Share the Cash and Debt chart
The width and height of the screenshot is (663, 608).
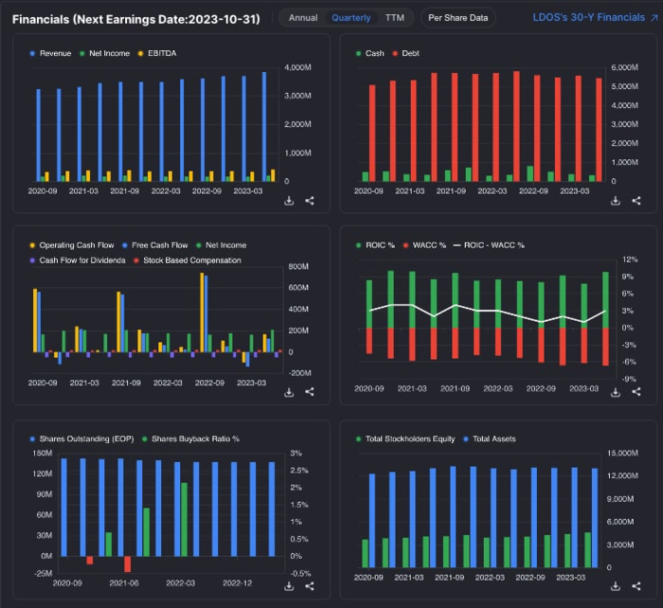click(636, 201)
